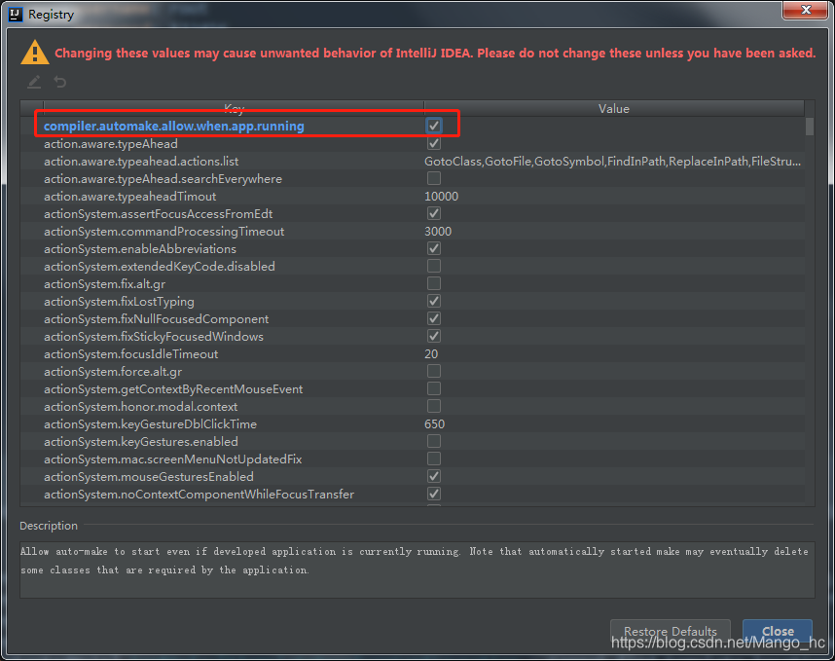Enable actionSystem.extendedKeyCode.disabled checkbox
The width and height of the screenshot is (835, 661).
click(x=434, y=265)
